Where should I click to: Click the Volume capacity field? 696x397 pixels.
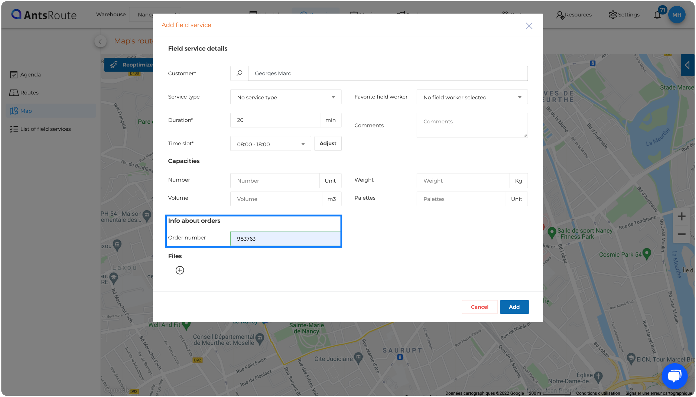coord(276,199)
